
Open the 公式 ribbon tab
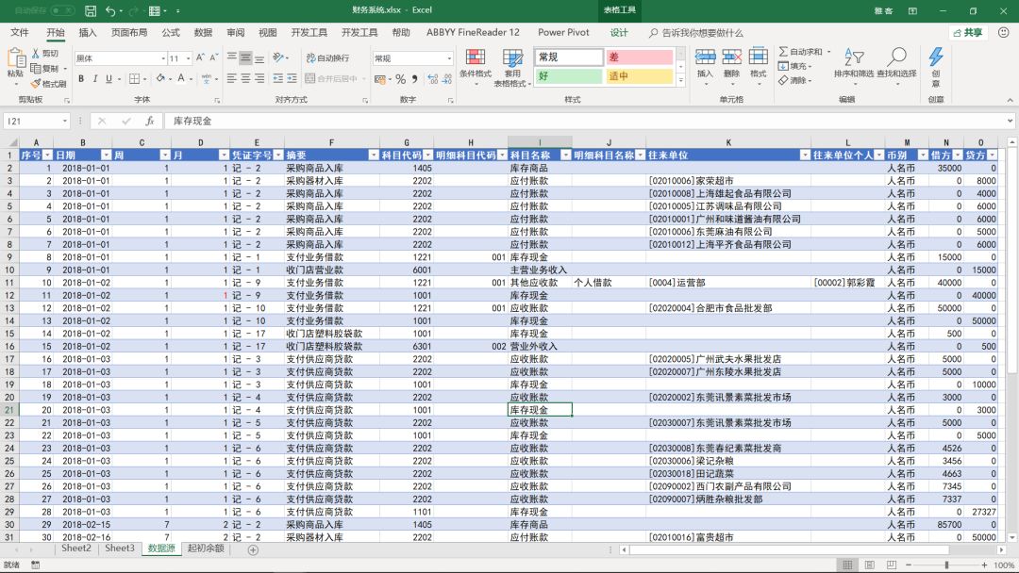(x=170, y=32)
